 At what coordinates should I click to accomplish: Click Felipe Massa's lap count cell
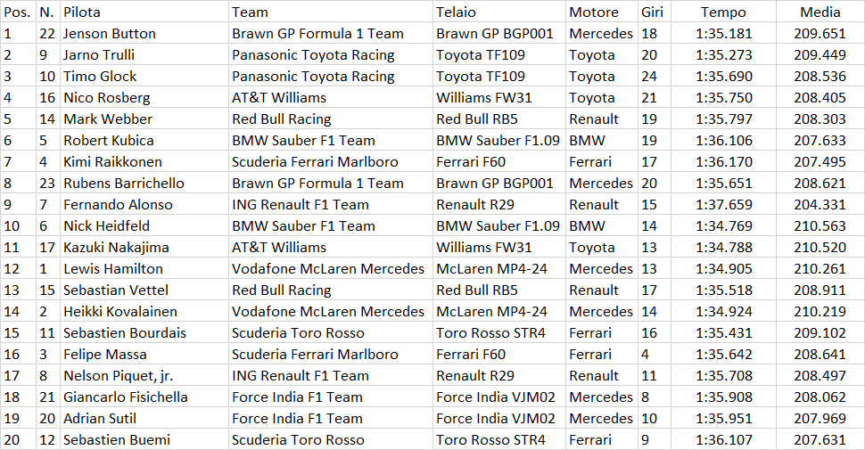[x=654, y=354]
